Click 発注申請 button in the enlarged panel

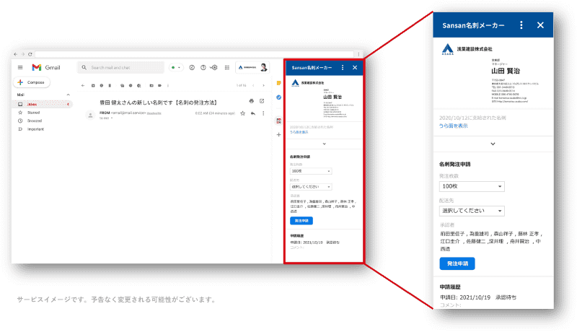tap(457, 263)
